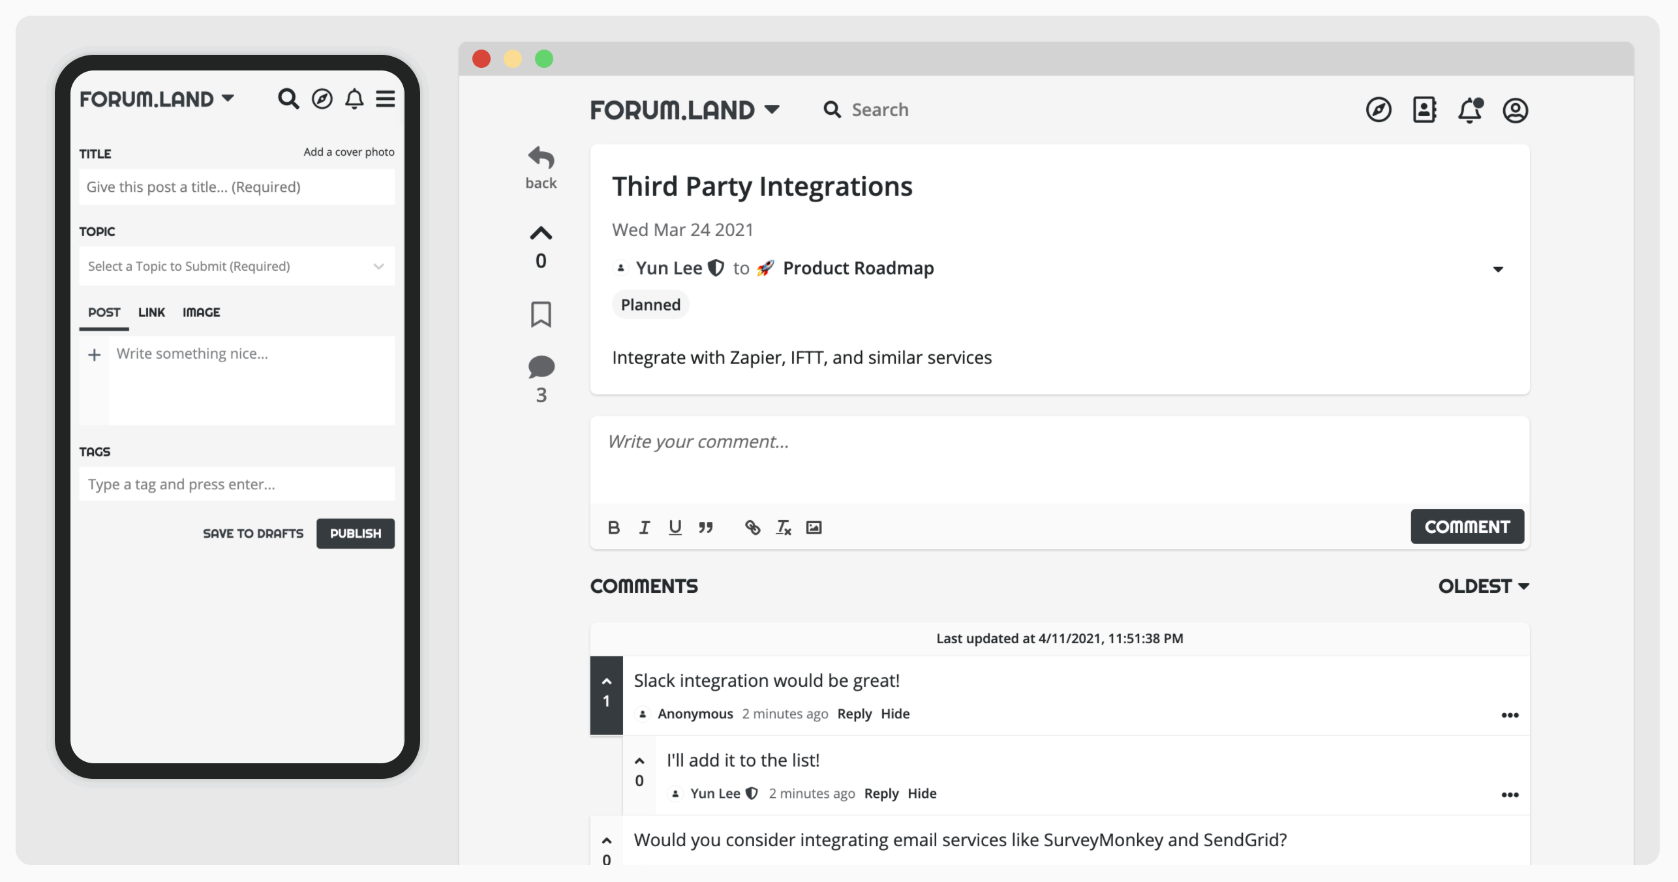Upvote the Third Party Integrations post
The width and height of the screenshot is (1678, 882).
pyautogui.click(x=541, y=234)
